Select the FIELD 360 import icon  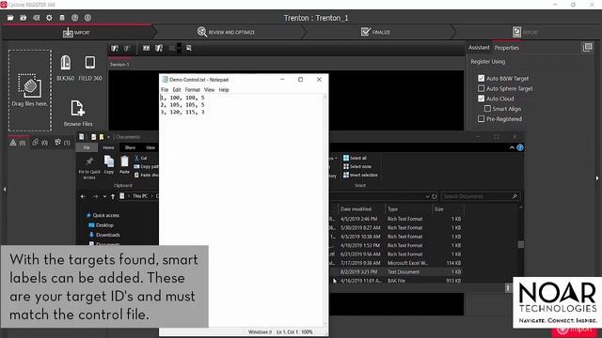(90, 68)
